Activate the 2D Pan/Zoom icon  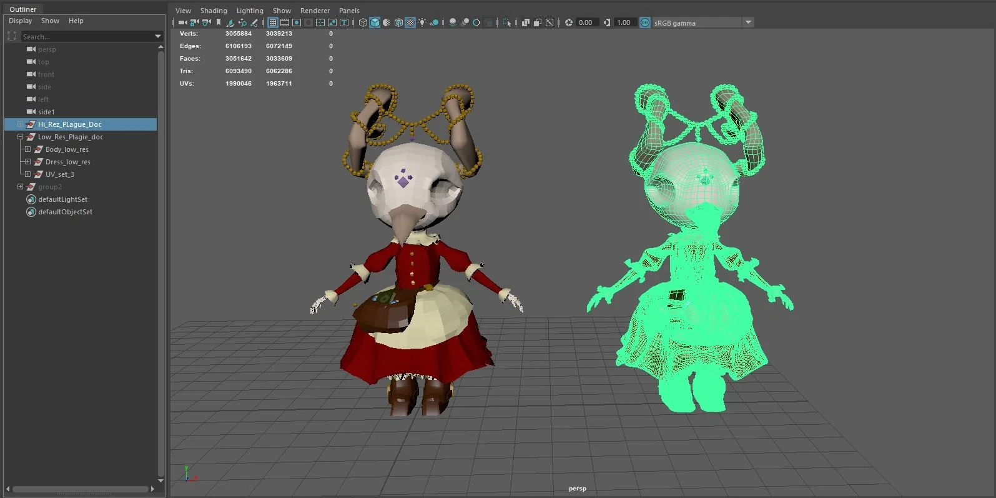[242, 22]
